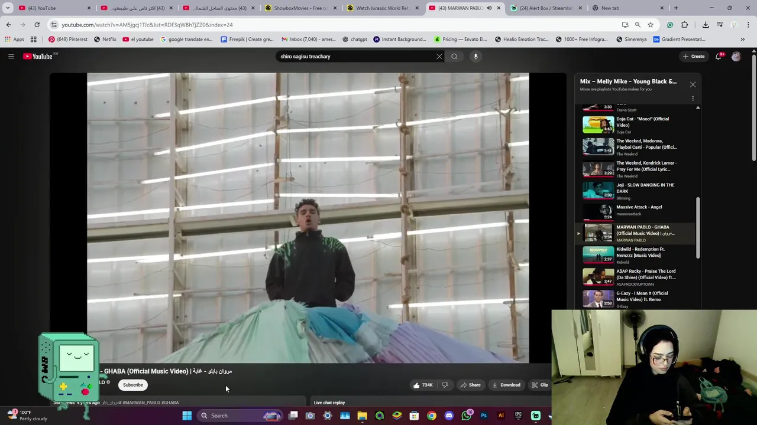Open the Chrome extensions puzzle icon
Screen dimensions: 757x425
click(x=684, y=25)
